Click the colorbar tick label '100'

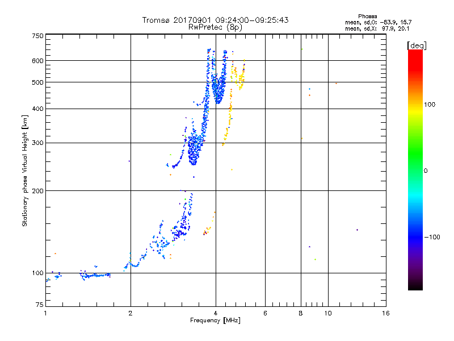coord(430,105)
